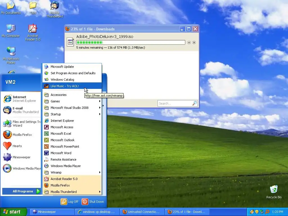Viewport: 288px width, 216px height.
Task: Pause the Adobe_PhotoDeluxev3_1999.iso download
Action: [x=189, y=42]
